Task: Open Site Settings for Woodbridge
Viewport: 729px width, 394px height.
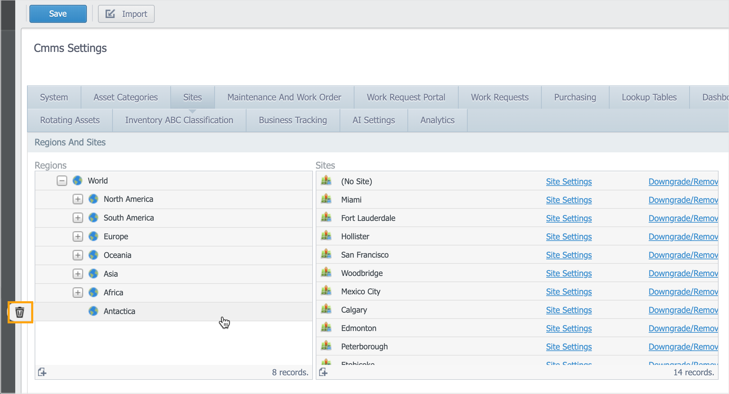Action: (x=569, y=273)
